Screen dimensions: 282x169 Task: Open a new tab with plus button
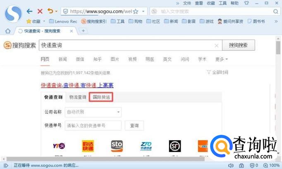(83, 31)
